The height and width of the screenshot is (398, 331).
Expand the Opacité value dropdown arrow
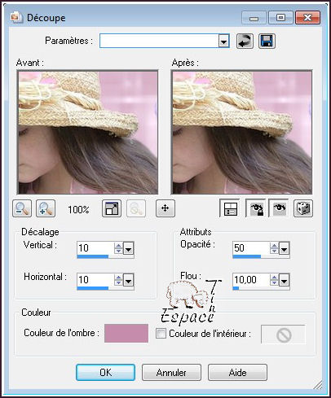tap(284, 248)
